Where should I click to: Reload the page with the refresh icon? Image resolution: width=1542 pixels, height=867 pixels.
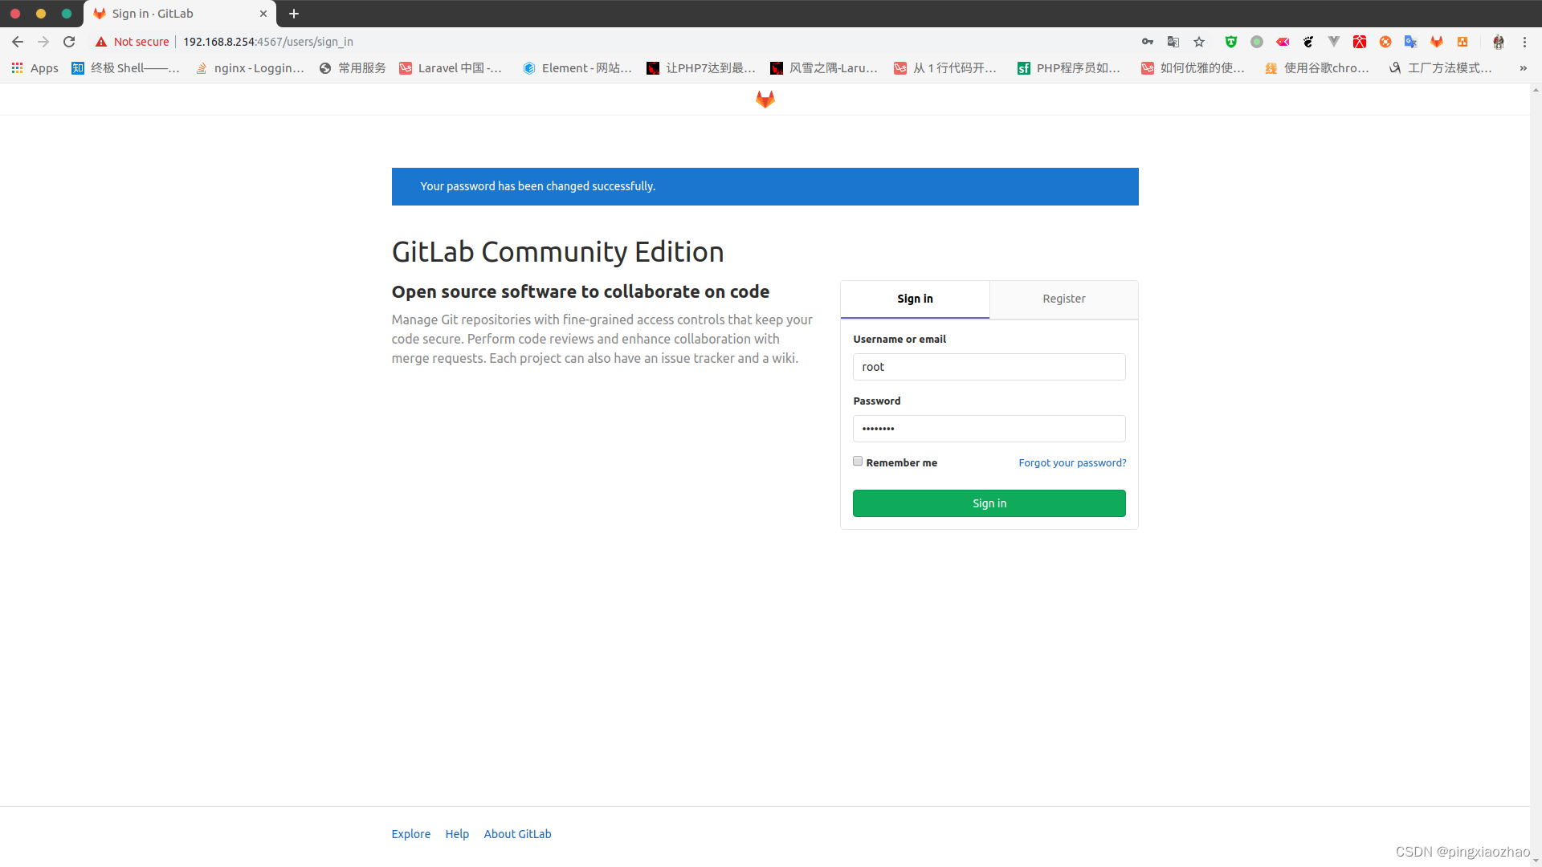69,42
